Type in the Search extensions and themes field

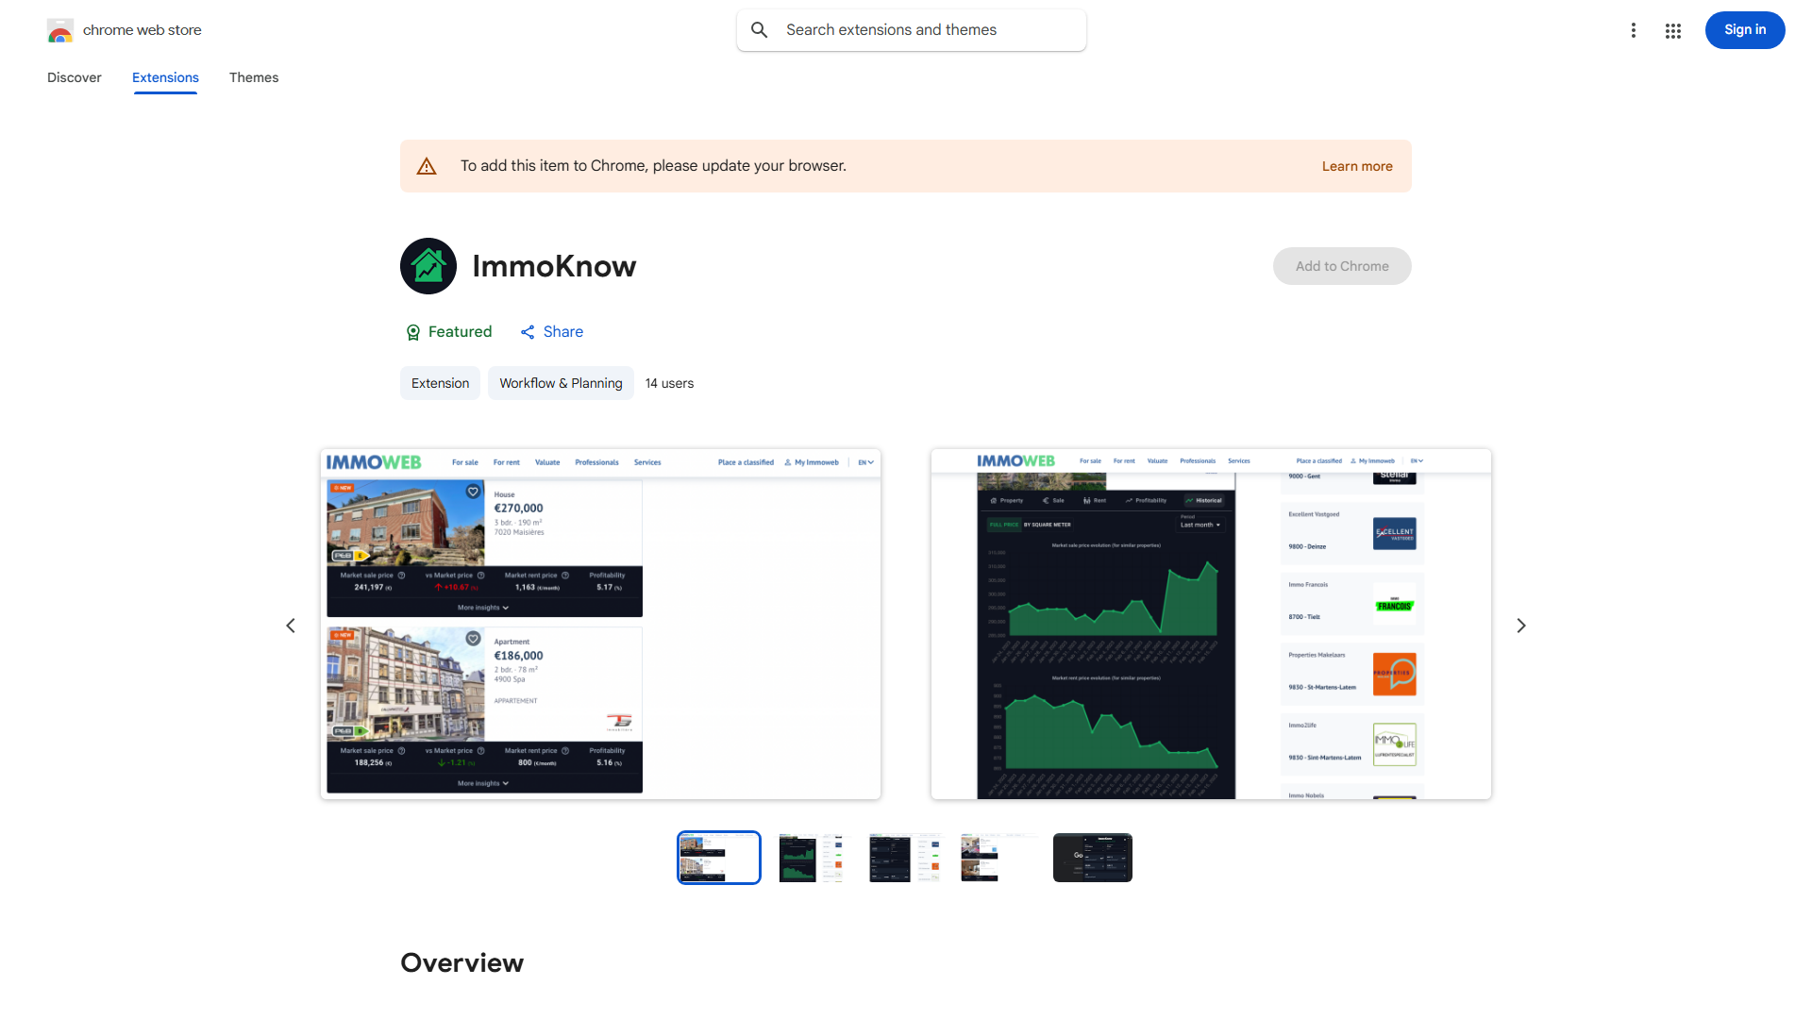click(x=930, y=30)
